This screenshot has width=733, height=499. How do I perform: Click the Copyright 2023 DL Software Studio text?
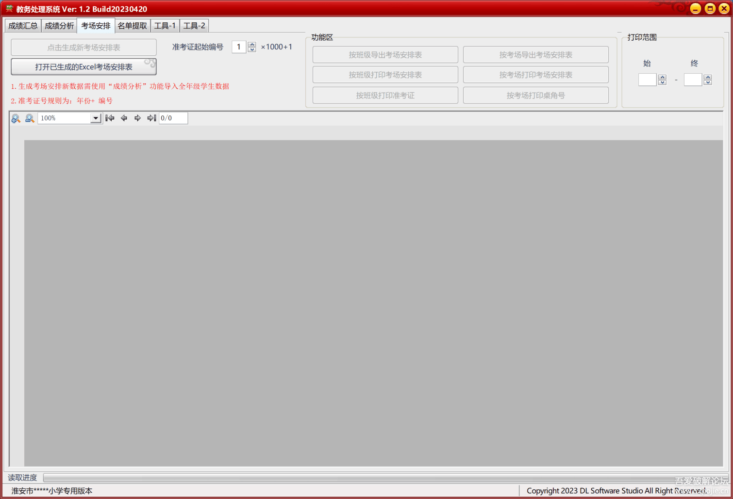(x=616, y=491)
